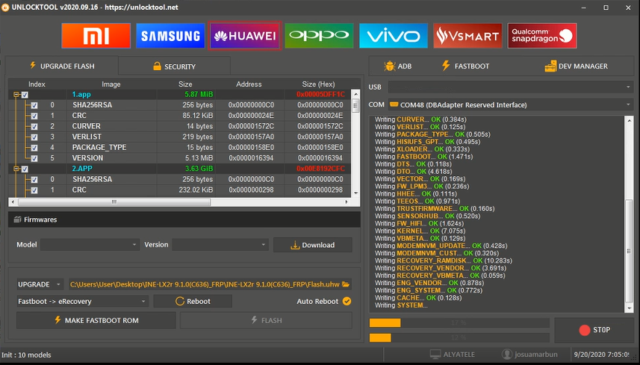640x365 pixels.
Task: Uncheck the CURVER checkbox
Action: coord(34,126)
